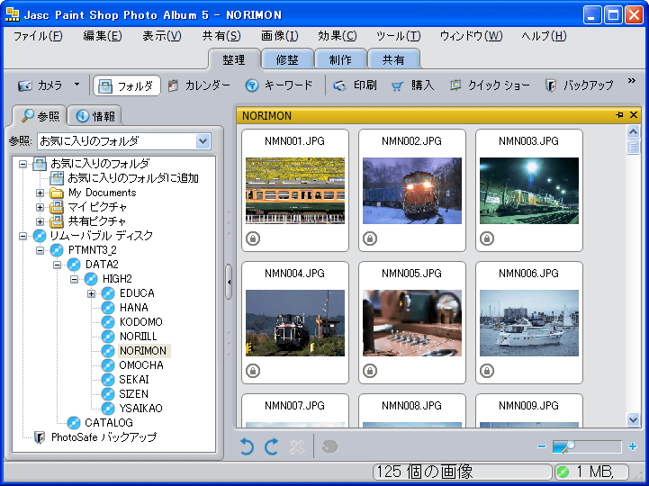Screen dimensions: 649x486
Task: Expand the 共有ピクチャ node
Action: click(40, 221)
